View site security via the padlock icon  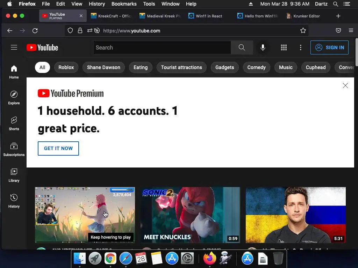point(80,31)
